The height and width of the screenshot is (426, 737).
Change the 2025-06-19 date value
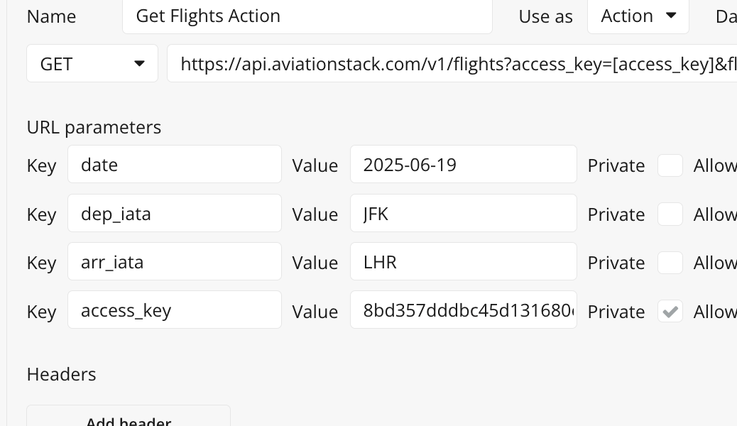tap(463, 165)
